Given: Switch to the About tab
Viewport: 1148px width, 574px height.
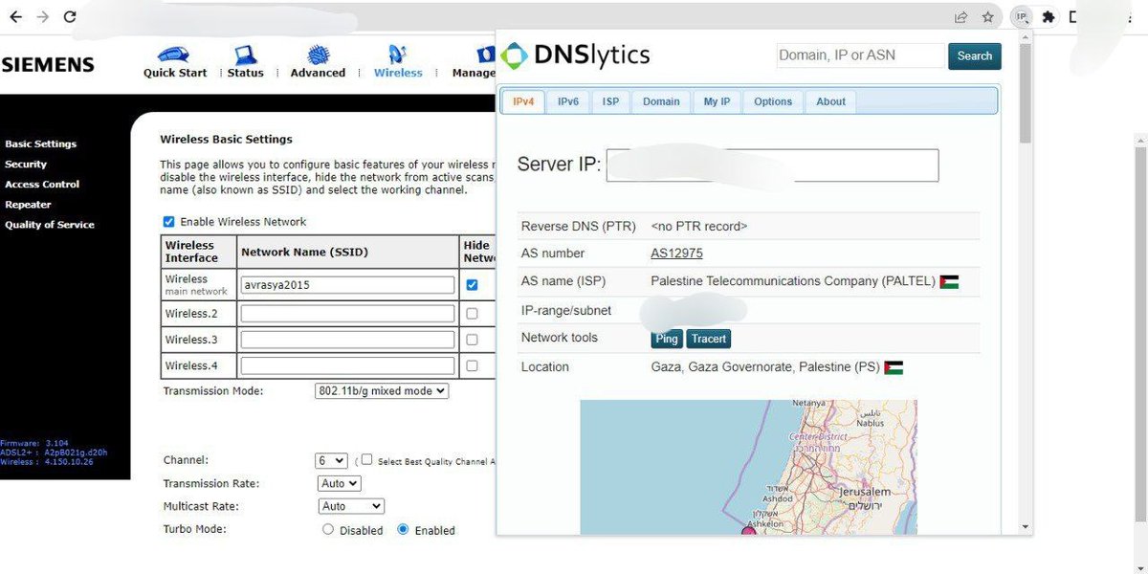Looking at the screenshot, I should tap(830, 101).
